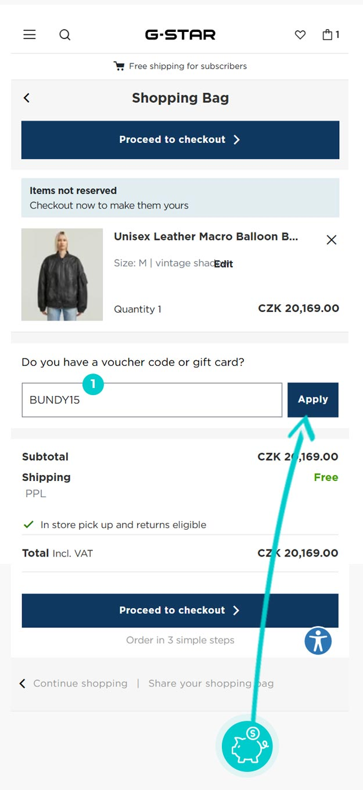363x790 pixels.
Task: Click the cart icon beside free shipping banner
Action: click(118, 66)
